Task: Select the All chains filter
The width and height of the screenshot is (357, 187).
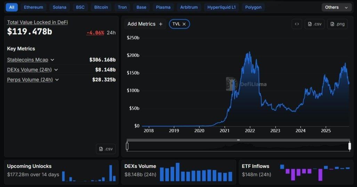Action: point(12,7)
